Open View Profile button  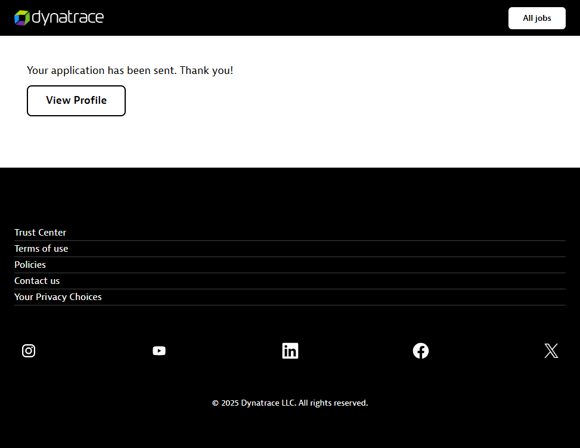(76, 101)
